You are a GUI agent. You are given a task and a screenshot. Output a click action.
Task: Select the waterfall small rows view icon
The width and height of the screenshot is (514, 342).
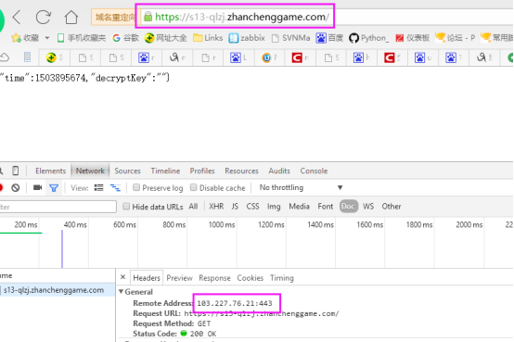pyautogui.click(x=115, y=188)
